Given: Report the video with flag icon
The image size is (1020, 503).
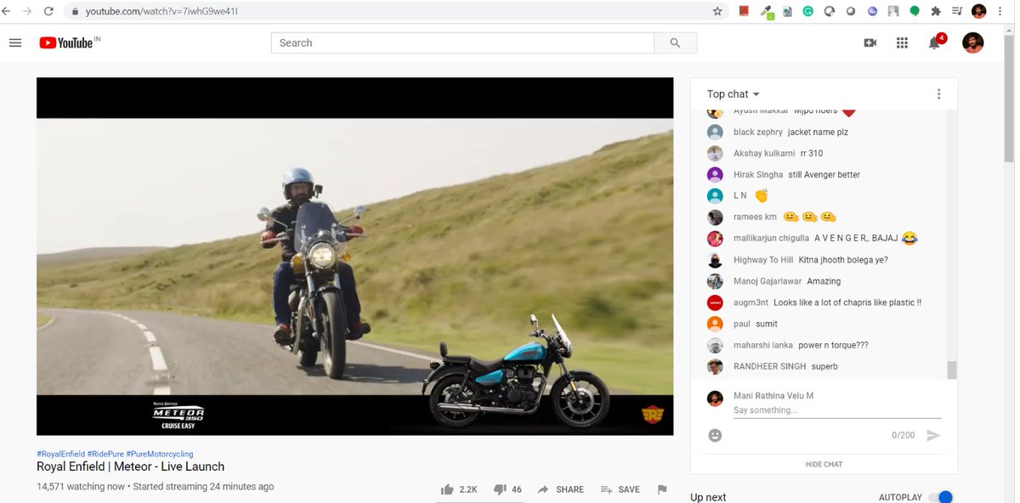Looking at the screenshot, I should 662,489.
